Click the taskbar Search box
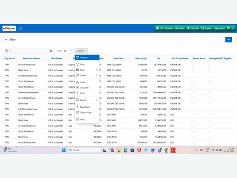This screenshot has width=237, height=178. (84, 150)
